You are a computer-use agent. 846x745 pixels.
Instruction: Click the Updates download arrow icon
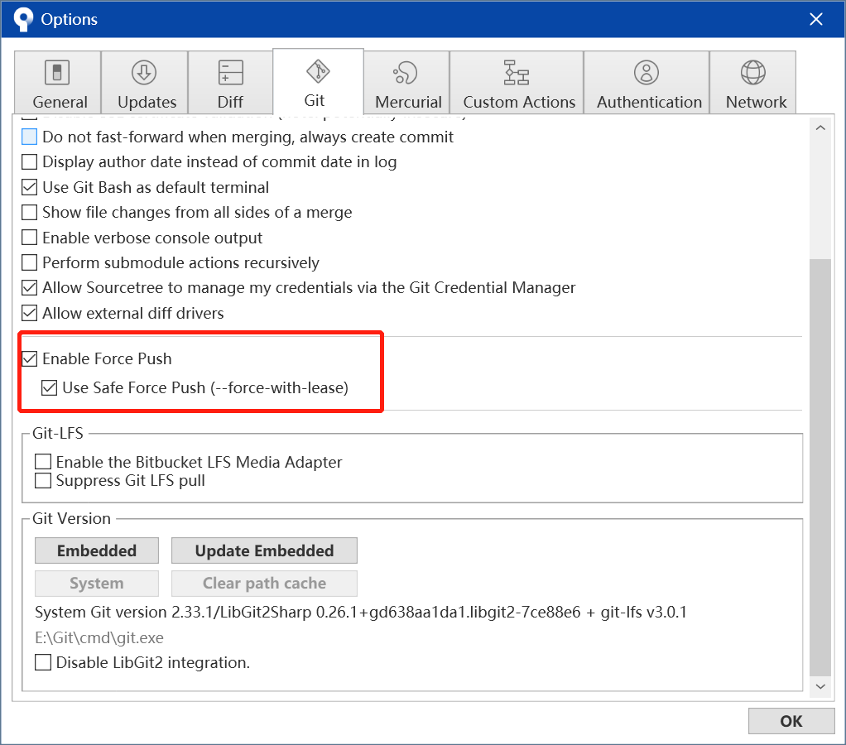144,73
